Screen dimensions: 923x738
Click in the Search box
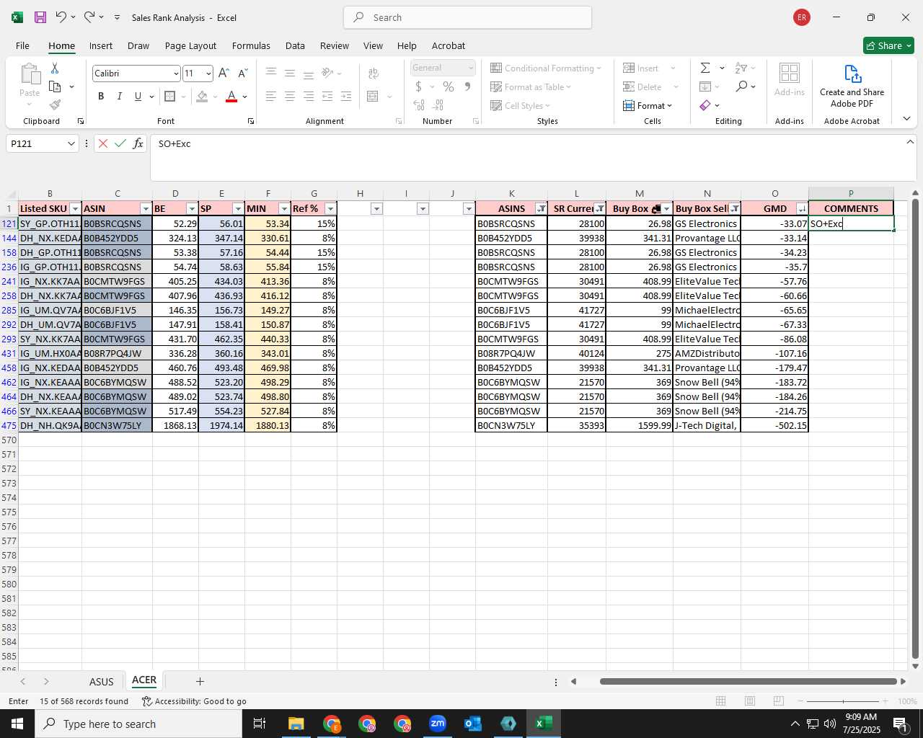pos(467,17)
